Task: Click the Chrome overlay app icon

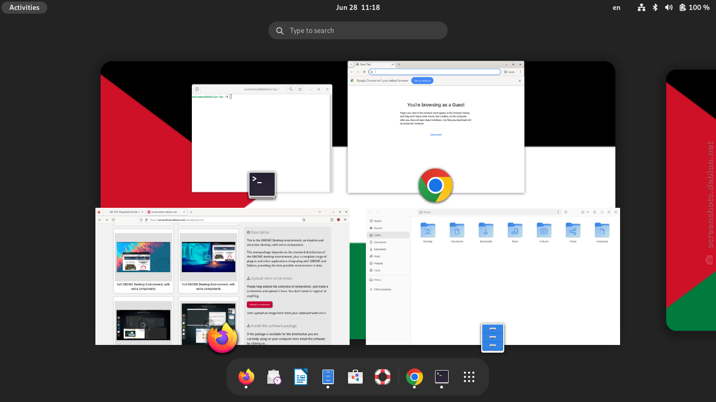Action: click(436, 185)
